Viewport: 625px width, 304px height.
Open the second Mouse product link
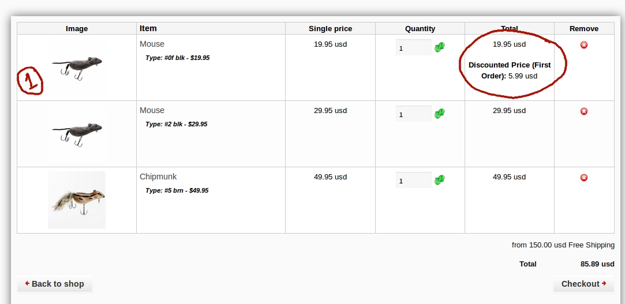coord(152,110)
